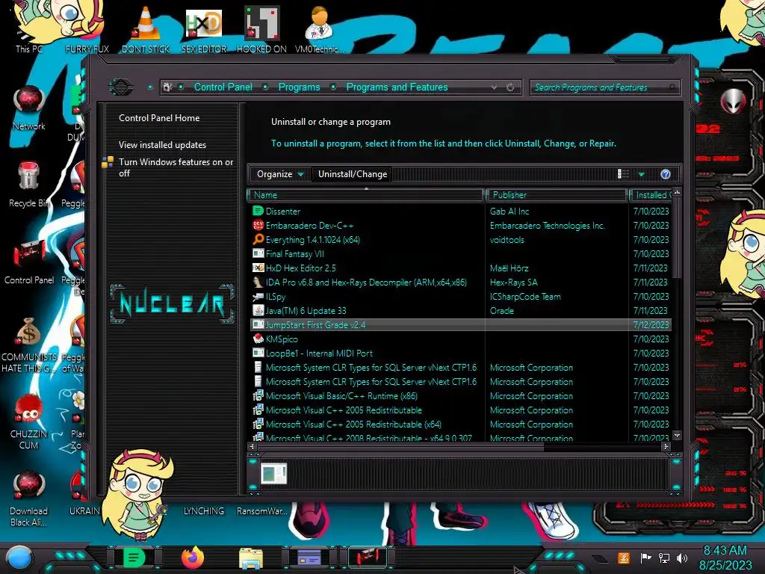Open the VM0Technic desktop icon
765x574 pixels.
tap(319, 29)
